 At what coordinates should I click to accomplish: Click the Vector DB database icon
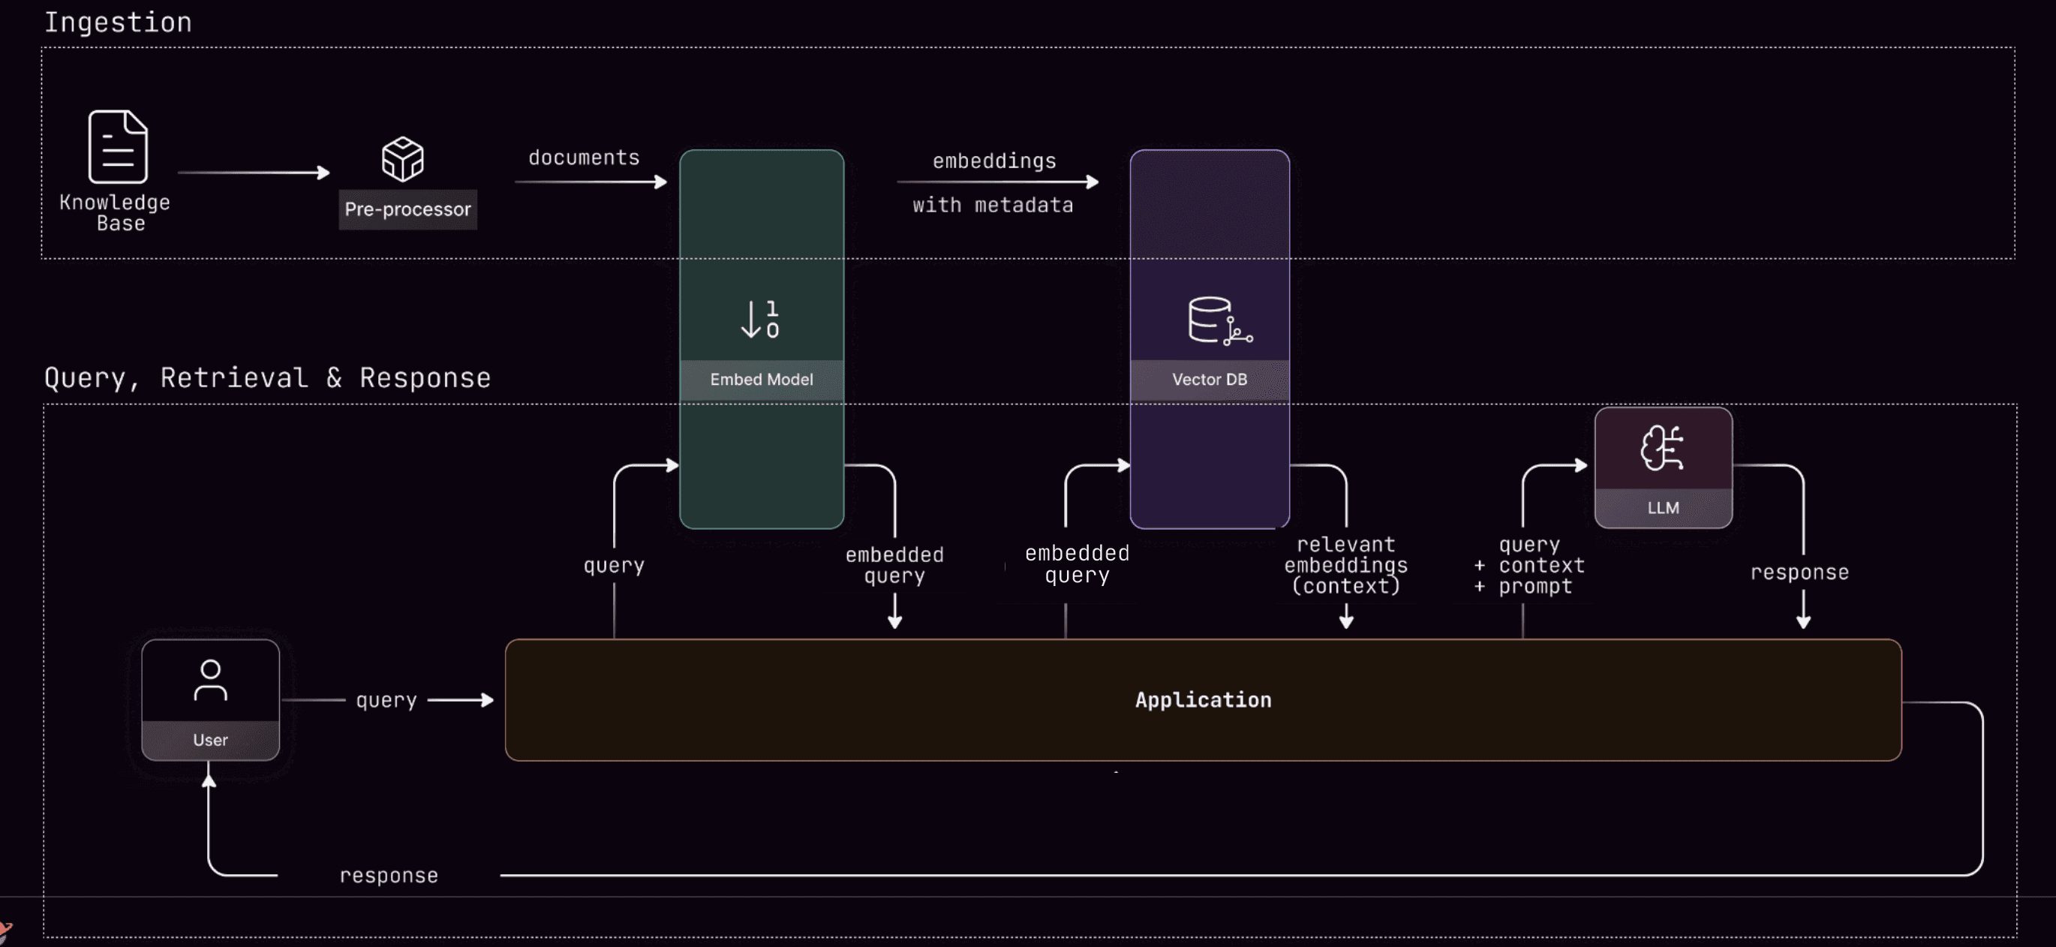point(1219,321)
